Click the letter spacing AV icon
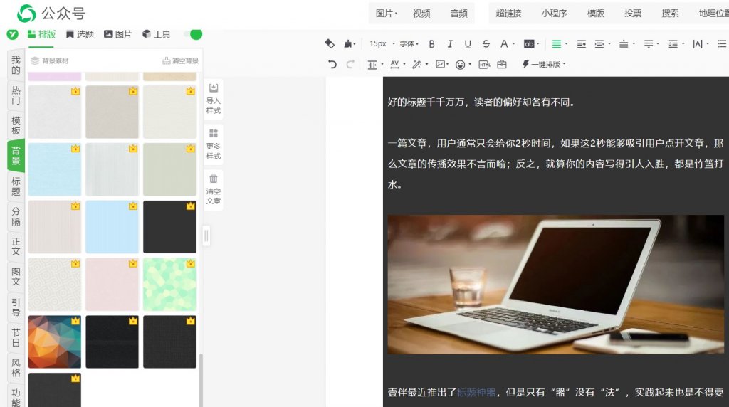The height and width of the screenshot is (407, 729). pos(394,64)
